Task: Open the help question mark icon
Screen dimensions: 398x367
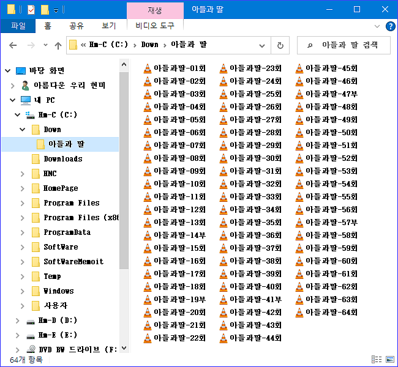Action: 391,26
